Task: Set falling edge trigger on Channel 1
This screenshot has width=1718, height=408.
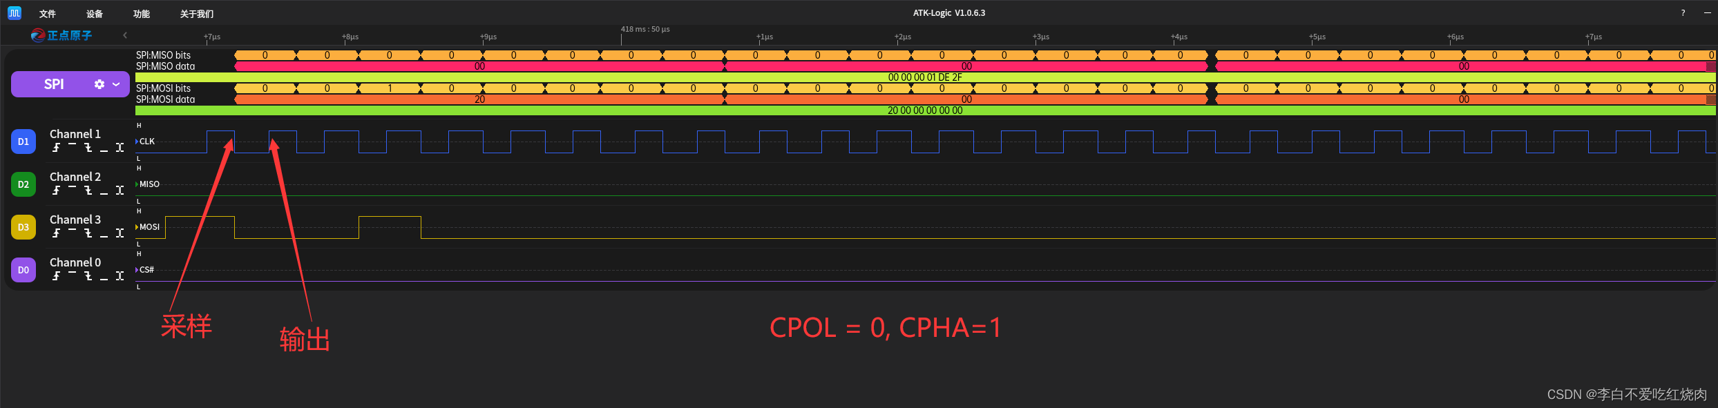Action: (x=88, y=148)
